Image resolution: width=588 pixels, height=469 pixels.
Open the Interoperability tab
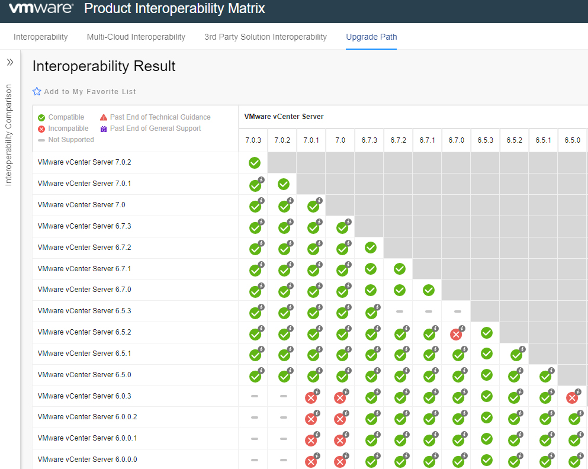[40, 37]
